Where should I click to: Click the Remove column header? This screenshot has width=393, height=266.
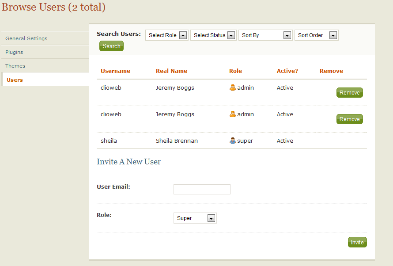pyautogui.click(x=331, y=71)
